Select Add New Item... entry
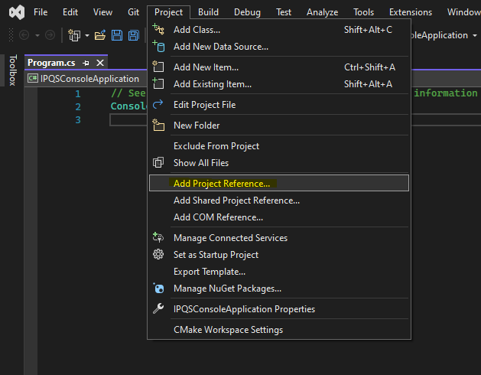 pos(279,67)
